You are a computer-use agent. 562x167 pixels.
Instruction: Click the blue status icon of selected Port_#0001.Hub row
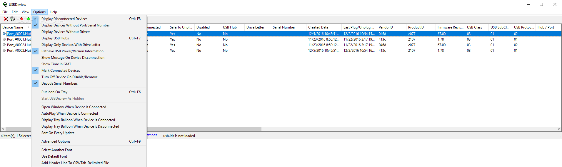(4, 34)
